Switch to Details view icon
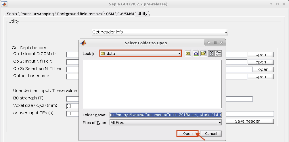Screen dimensions: 289x142 (219, 53)
